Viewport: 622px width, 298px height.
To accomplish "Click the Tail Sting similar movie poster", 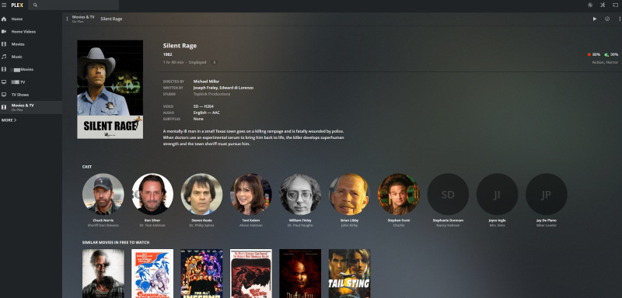I will coord(349,273).
